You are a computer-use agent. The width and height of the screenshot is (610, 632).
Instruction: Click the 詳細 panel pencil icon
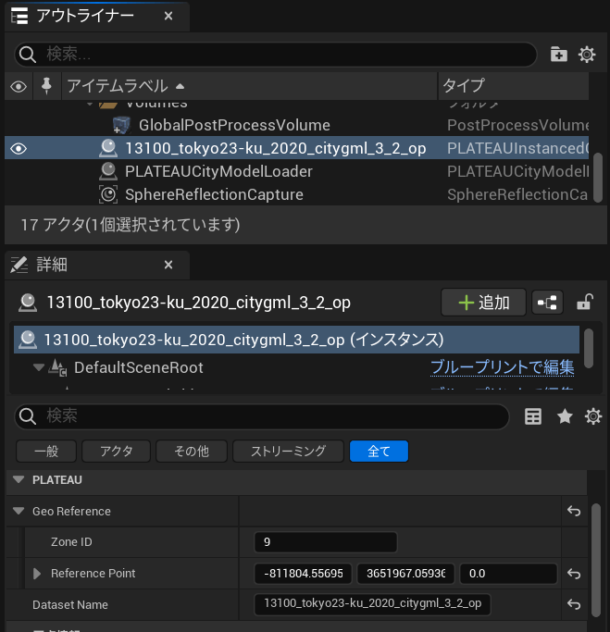pos(19,265)
